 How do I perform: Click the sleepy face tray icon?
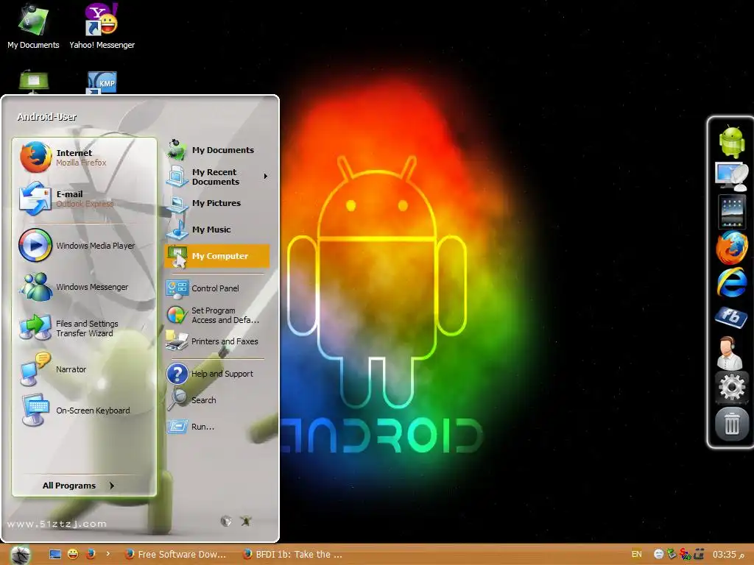(659, 555)
